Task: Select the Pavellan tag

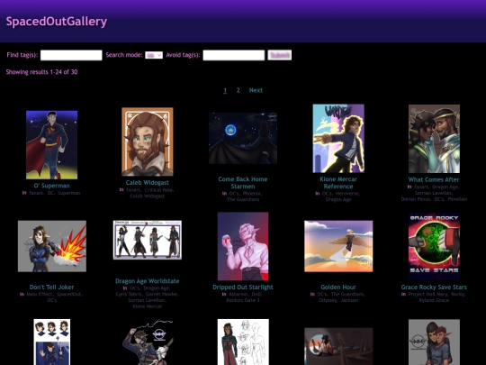Action: click(457, 199)
